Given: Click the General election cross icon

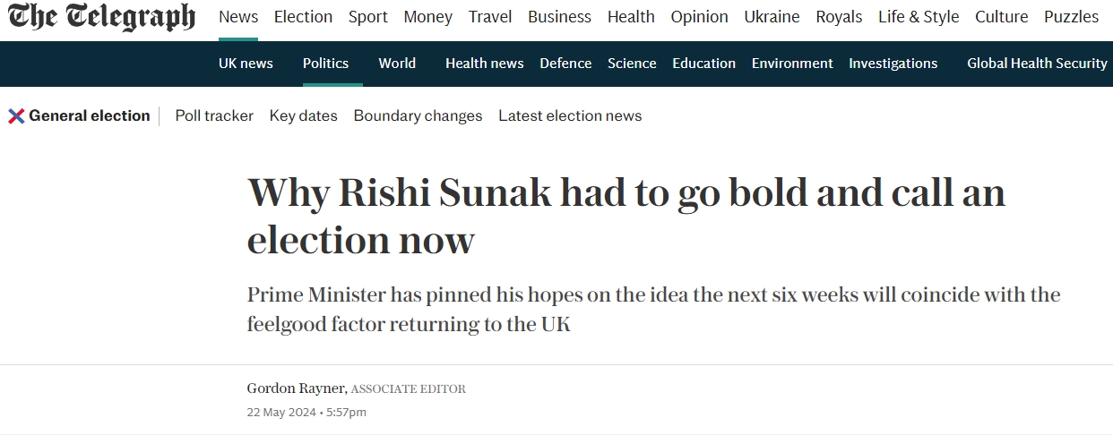Looking at the screenshot, I should click(16, 115).
